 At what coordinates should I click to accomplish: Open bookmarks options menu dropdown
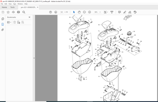click(9, 22)
